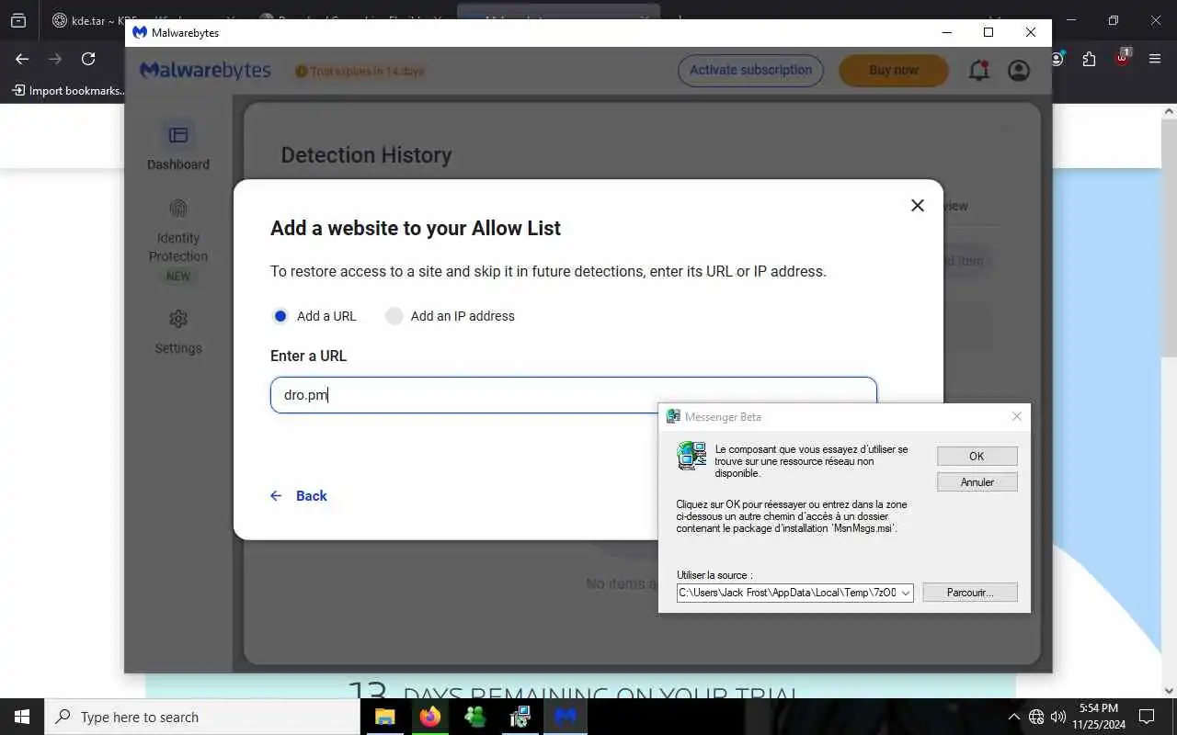The height and width of the screenshot is (735, 1177).
Task: Click the Buy now button
Action: pos(894,70)
